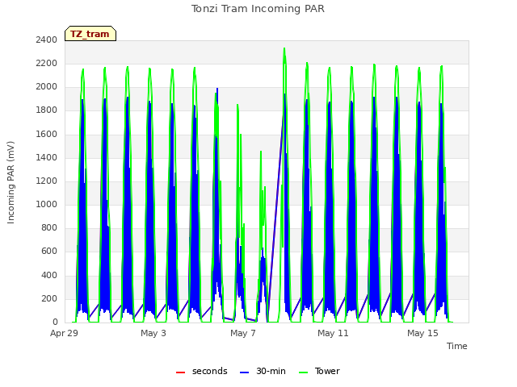Click the 2400 y-axis tick value

tap(47, 40)
